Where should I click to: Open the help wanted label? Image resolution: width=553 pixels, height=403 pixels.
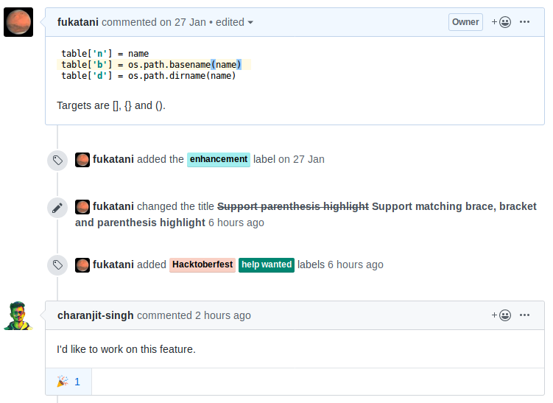pyautogui.click(x=267, y=264)
